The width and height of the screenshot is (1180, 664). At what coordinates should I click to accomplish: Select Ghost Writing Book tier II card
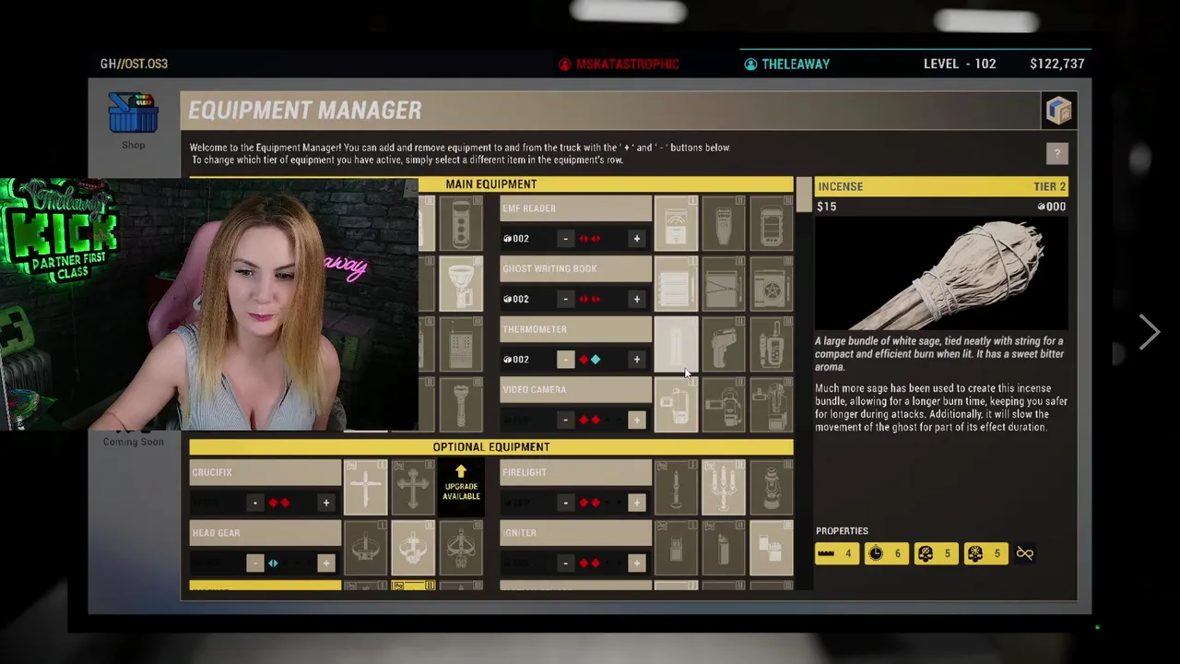pos(724,283)
